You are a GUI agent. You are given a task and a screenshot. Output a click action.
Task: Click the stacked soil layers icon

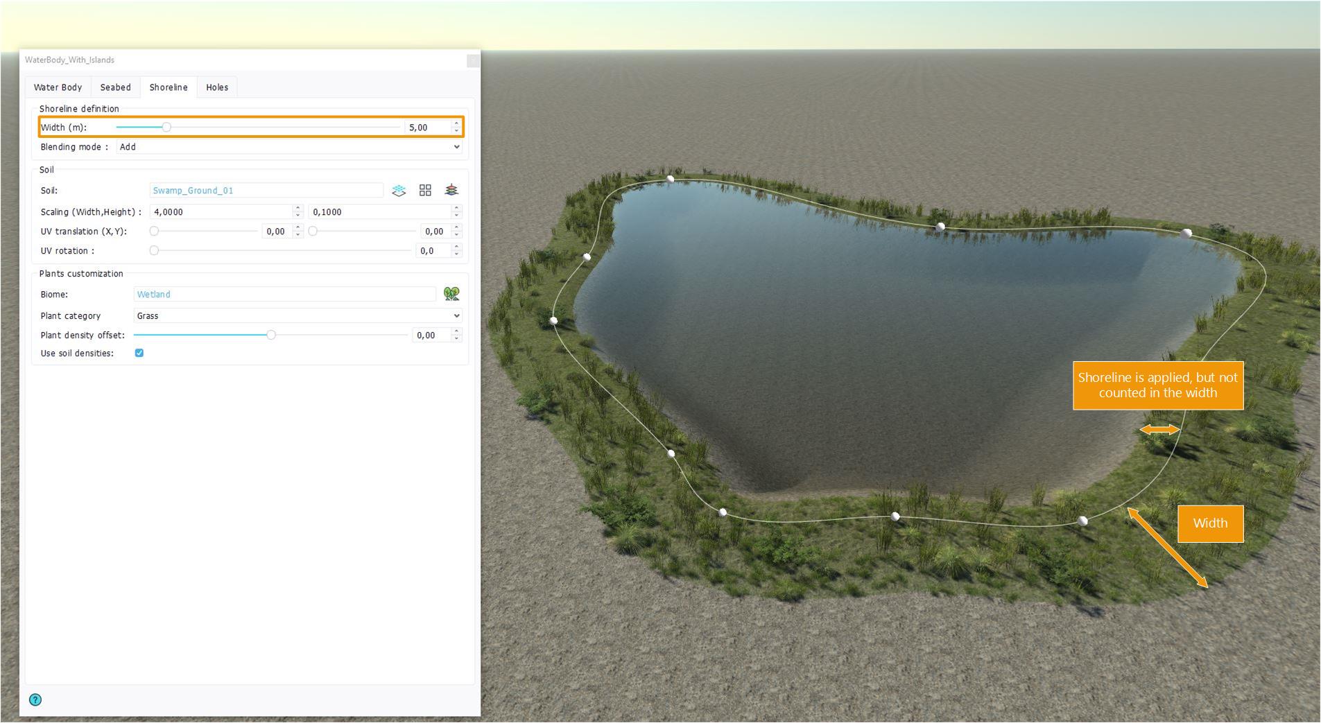pos(451,191)
